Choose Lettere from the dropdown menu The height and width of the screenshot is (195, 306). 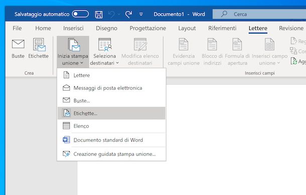(111, 75)
